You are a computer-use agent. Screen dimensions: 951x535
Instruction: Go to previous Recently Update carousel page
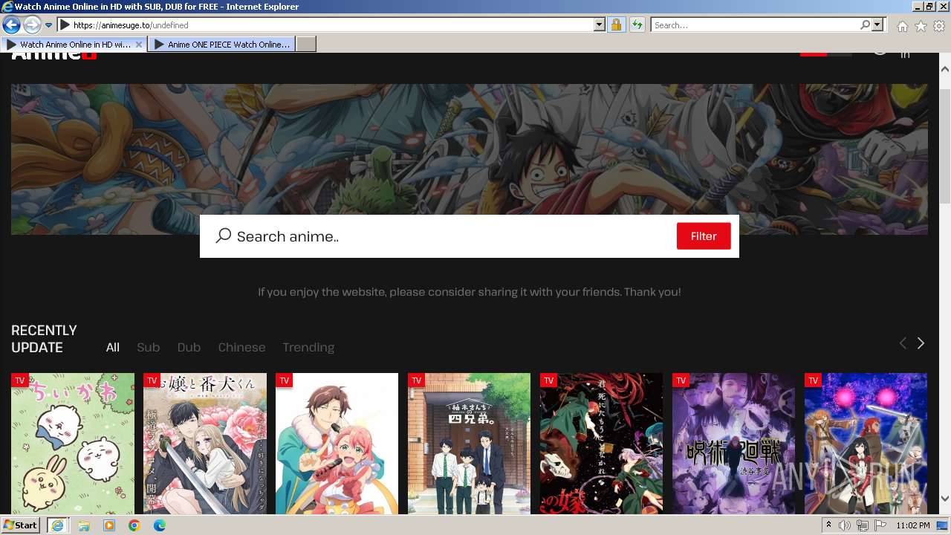pyautogui.click(x=903, y=343)
